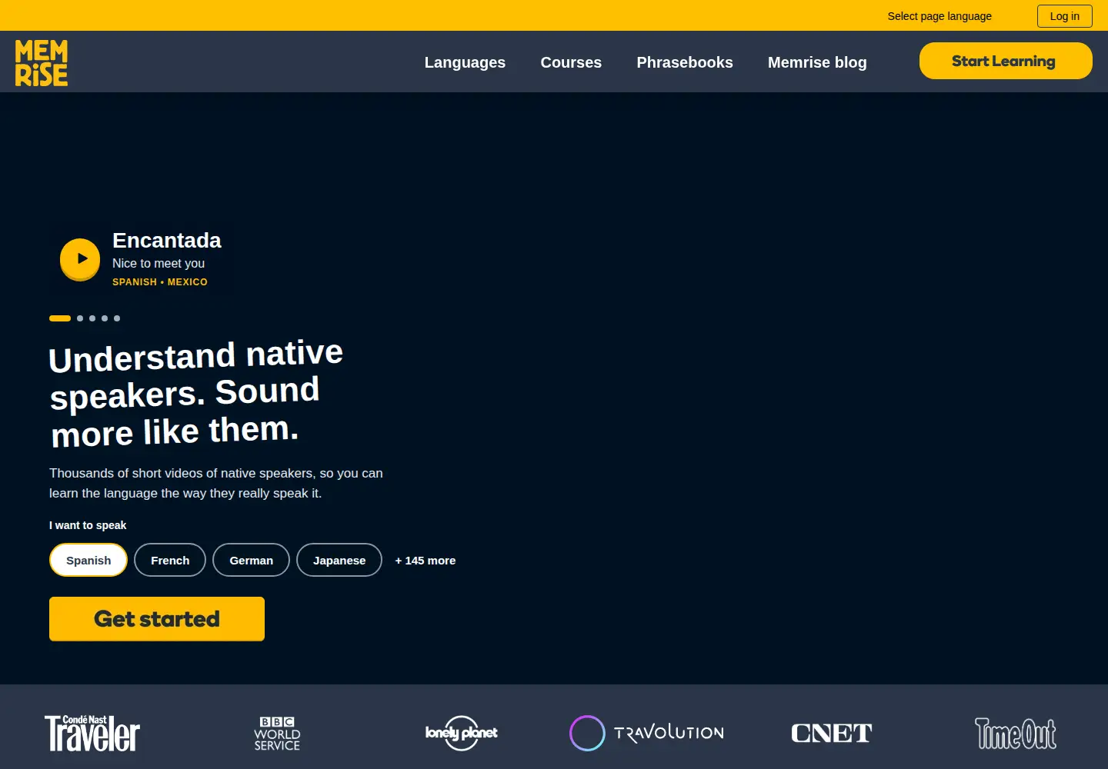Image resolution: width=1108 pixels, height=769 pixels.
Task: Open the Phrasebooks menu
Action: point(685,62)
